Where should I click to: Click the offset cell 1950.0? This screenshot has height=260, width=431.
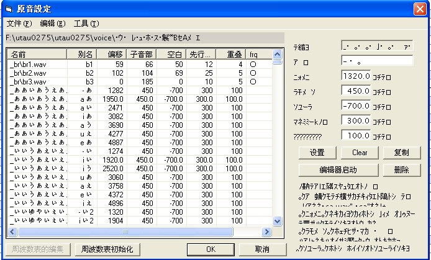tap(112, 99)
